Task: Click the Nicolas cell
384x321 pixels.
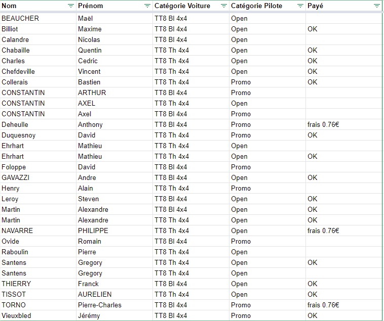Action: (x=114, y=39)
